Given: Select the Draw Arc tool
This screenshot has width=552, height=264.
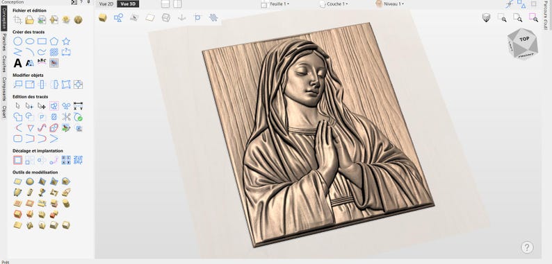Looking at the screenshot, I should (30, 52).
